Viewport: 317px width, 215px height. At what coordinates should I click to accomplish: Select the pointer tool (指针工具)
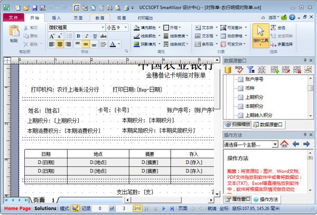[260, 35]
